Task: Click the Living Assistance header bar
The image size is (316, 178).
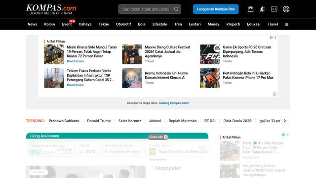Action: click(x=117, y=136)
